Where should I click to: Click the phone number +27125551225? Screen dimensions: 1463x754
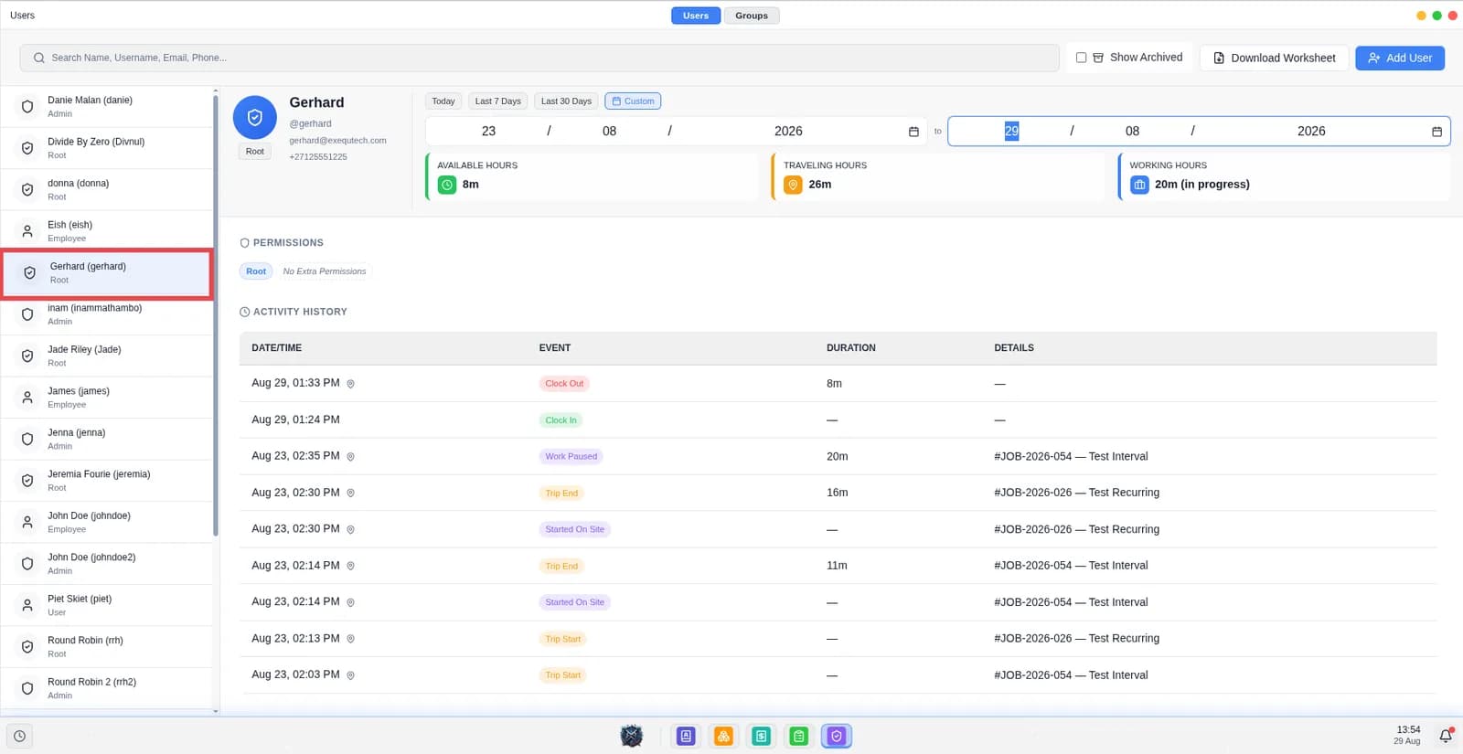(318, 157)
